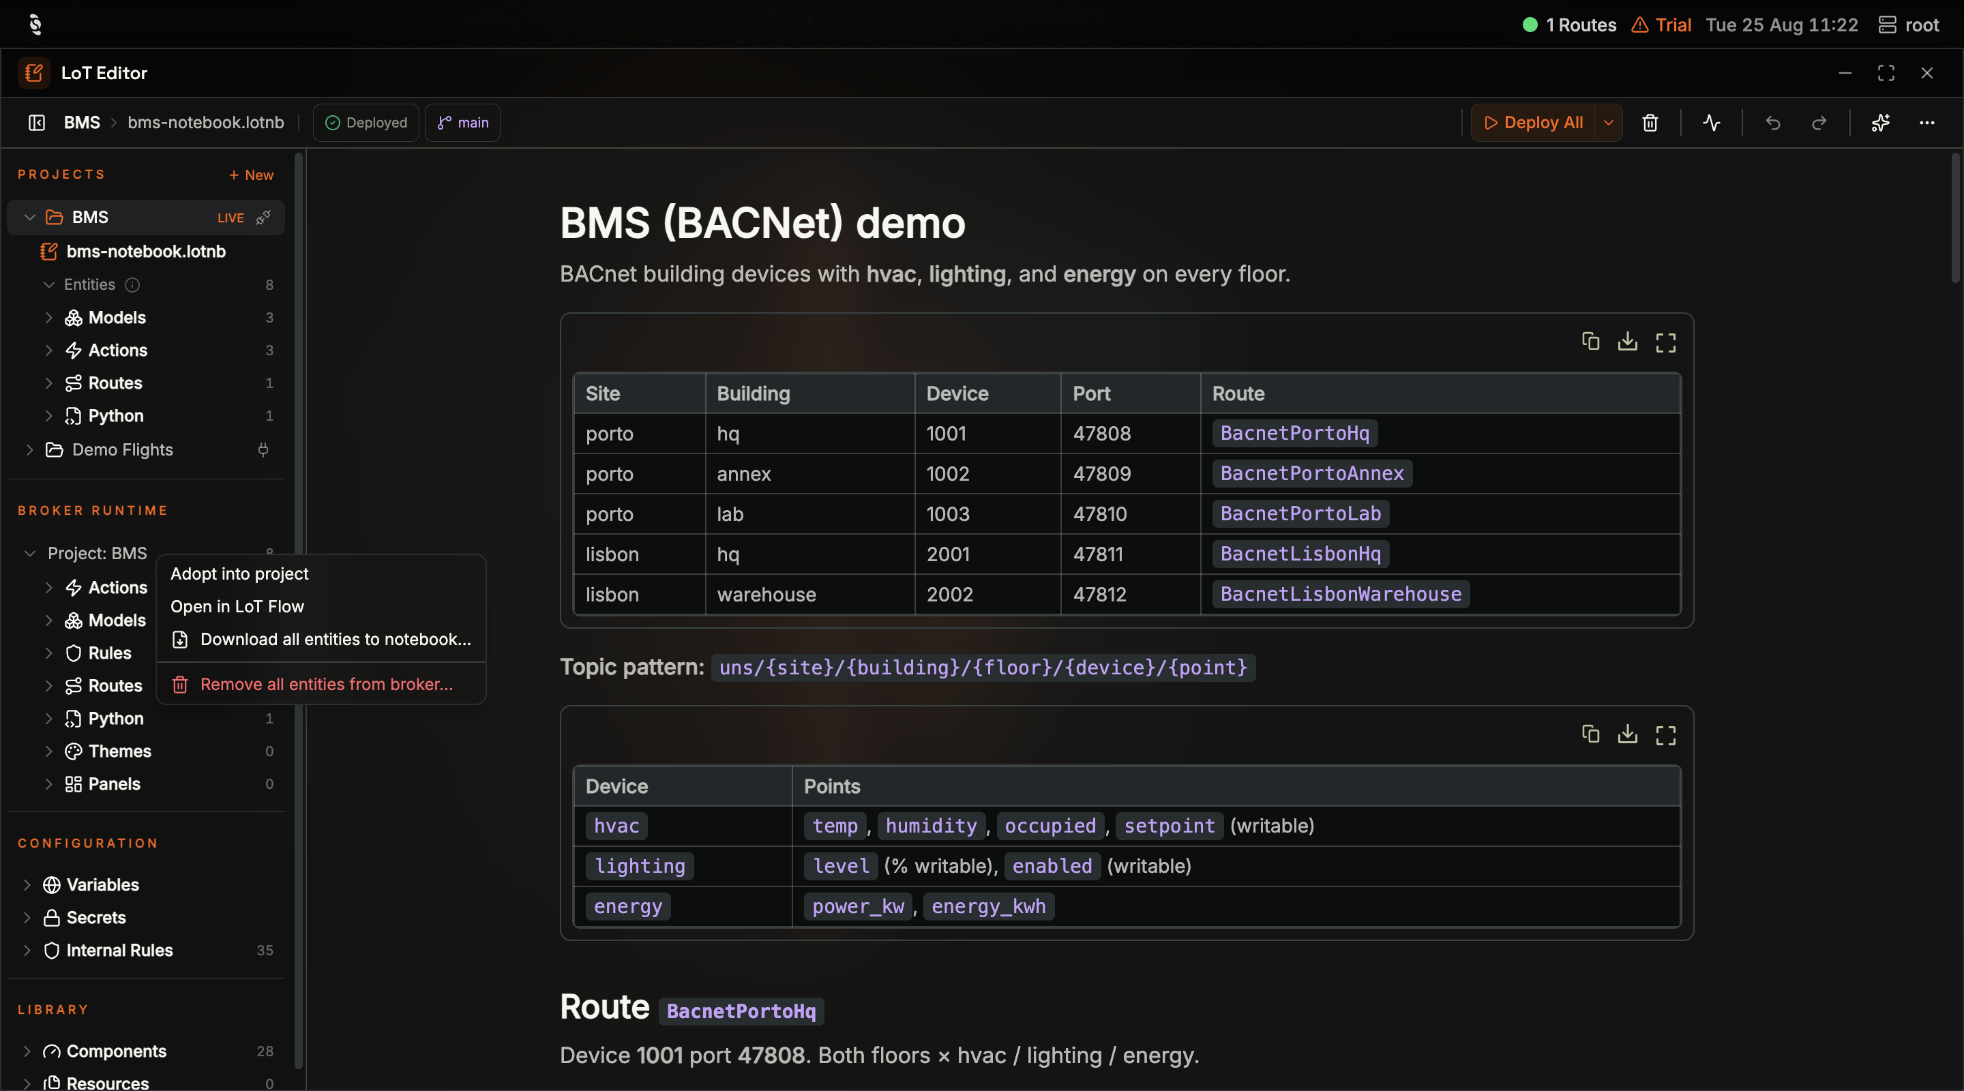Toggle fullscreen for LoT Editor window
Image resolution: width=1964 pixels, height=1091 pixels.
1886,73
